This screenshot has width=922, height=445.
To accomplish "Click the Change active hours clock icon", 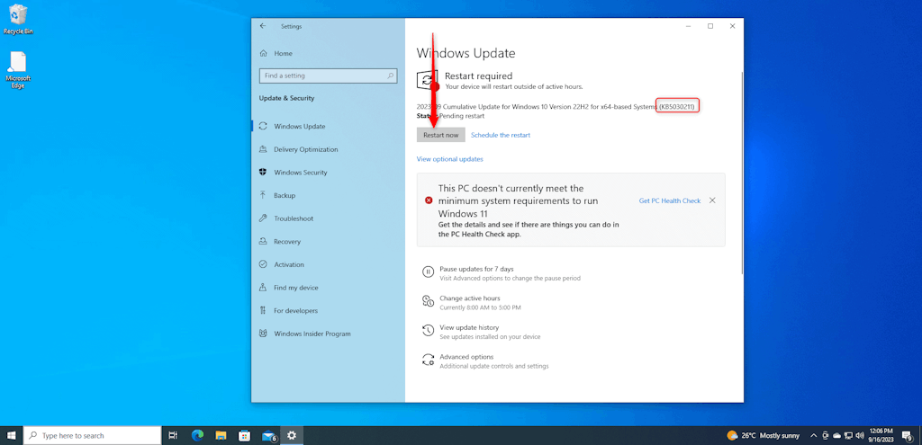I will tap(428, 302).
